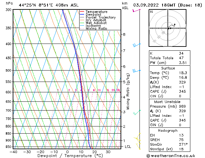The width and height of the screenshot is (205, 158).
Task: Click the green wind barb at 700 hPa
Action: click(x=137, y=112)
